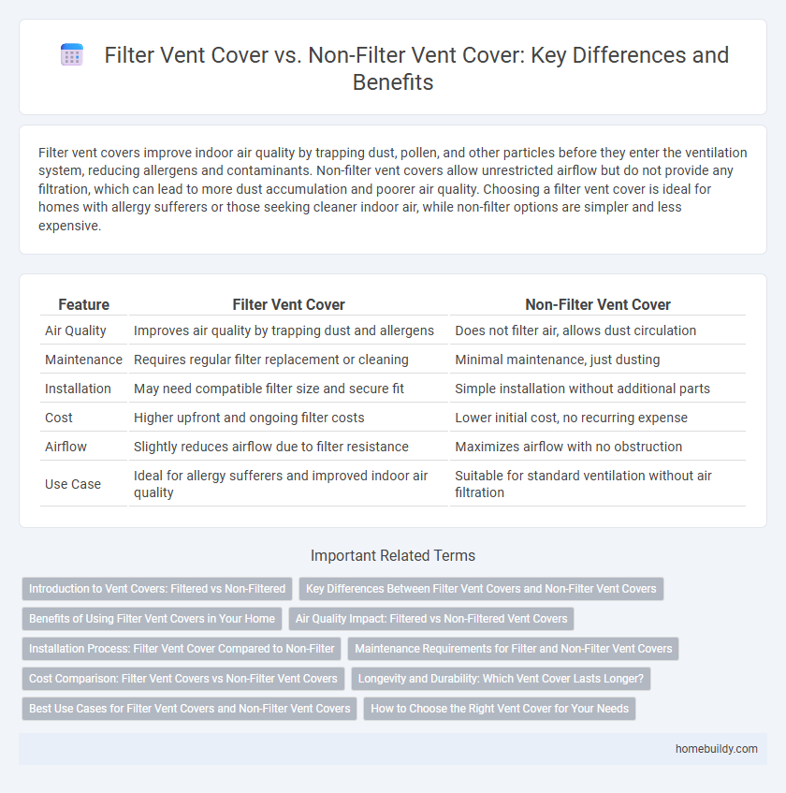Open 'Introduction to Vent Covers: Filtered vs Non-Filtered'
Screen dimensions: 786x793
pyautogui.click(x=156, y=589)
